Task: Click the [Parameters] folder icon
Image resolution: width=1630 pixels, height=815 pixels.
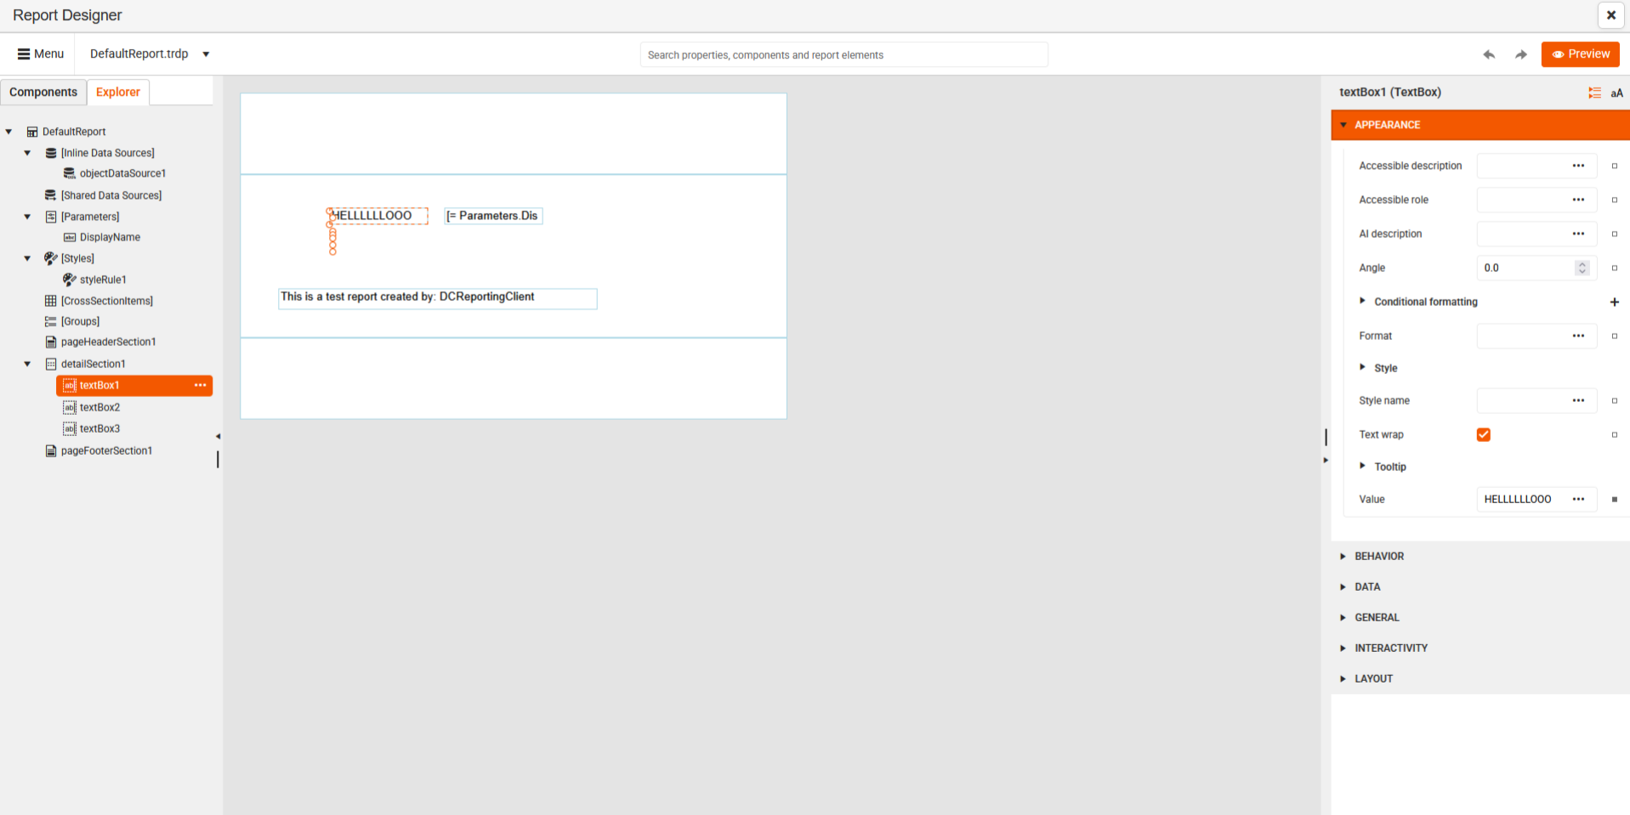Action: pyautogui.click(x=51, y=217)
